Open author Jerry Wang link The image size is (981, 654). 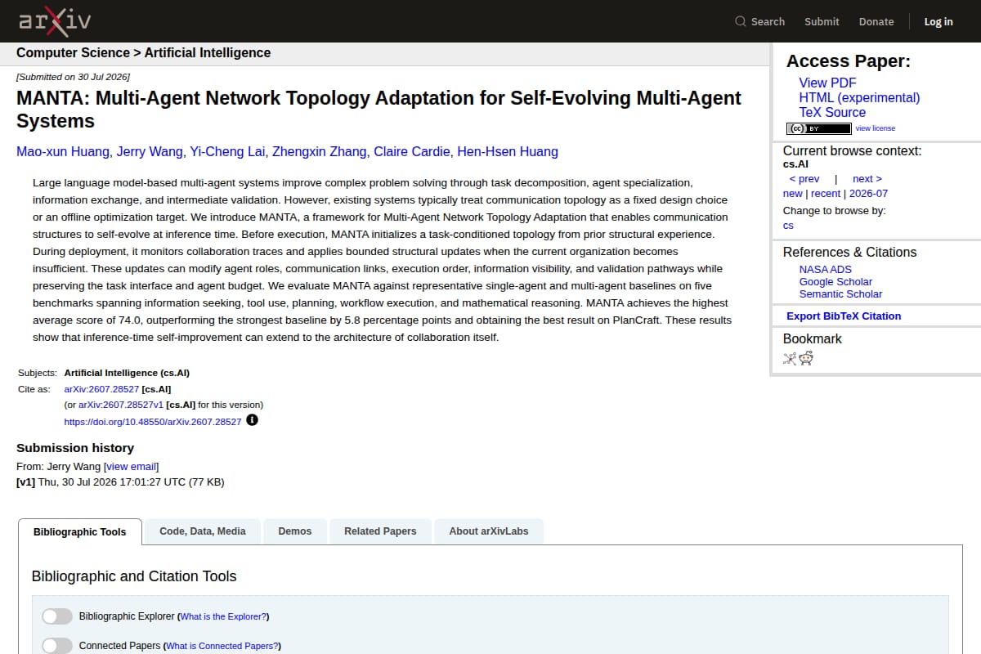click(150, 151)
